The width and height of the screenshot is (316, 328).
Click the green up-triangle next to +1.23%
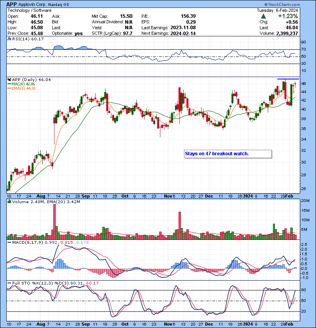pyautogui.click(x=263, y=16)
